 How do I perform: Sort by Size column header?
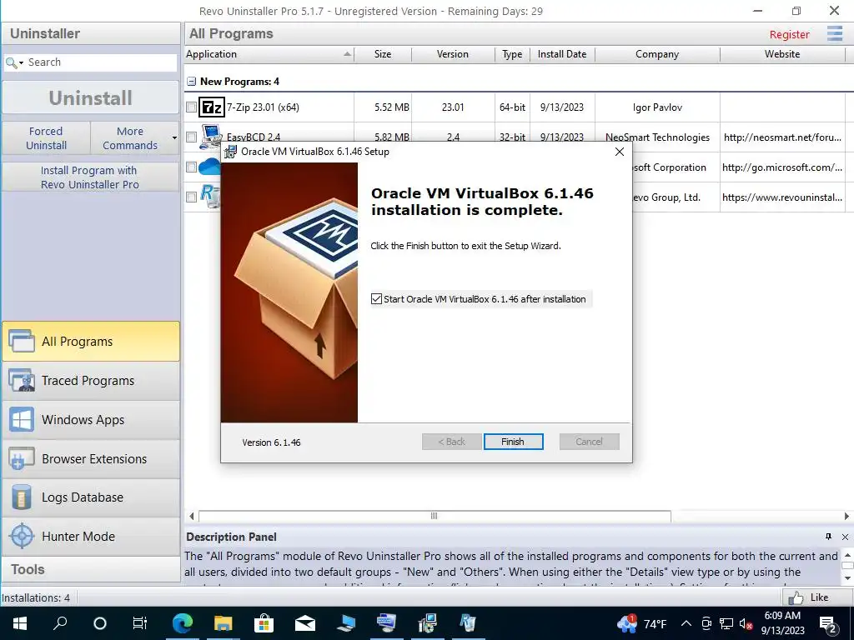383,54
